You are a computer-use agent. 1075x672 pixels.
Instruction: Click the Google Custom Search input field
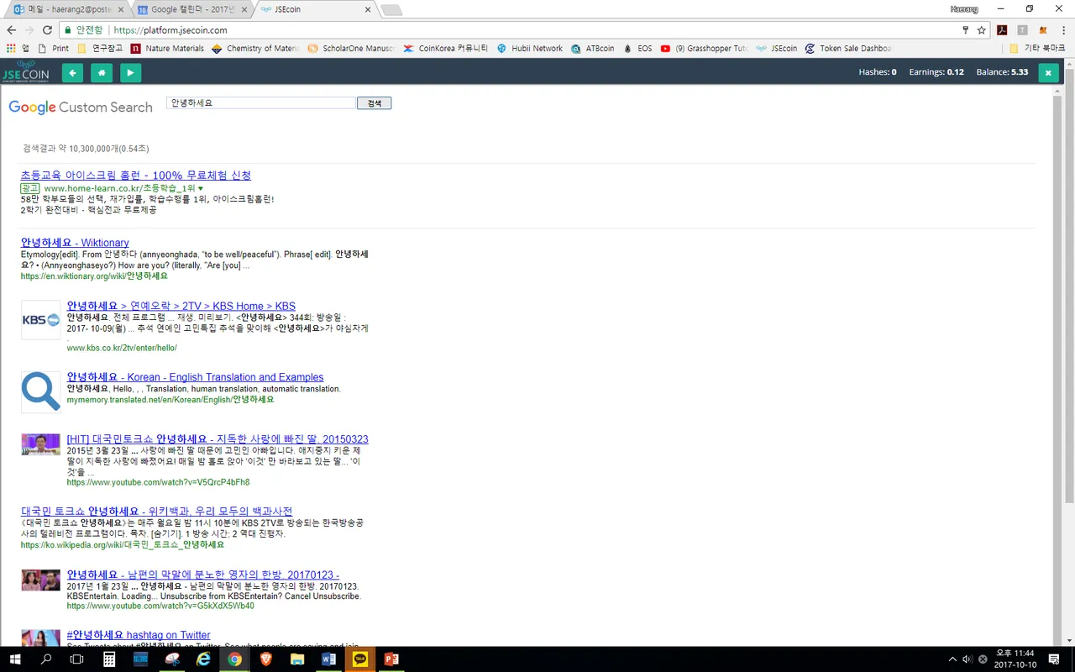point(261,102)
